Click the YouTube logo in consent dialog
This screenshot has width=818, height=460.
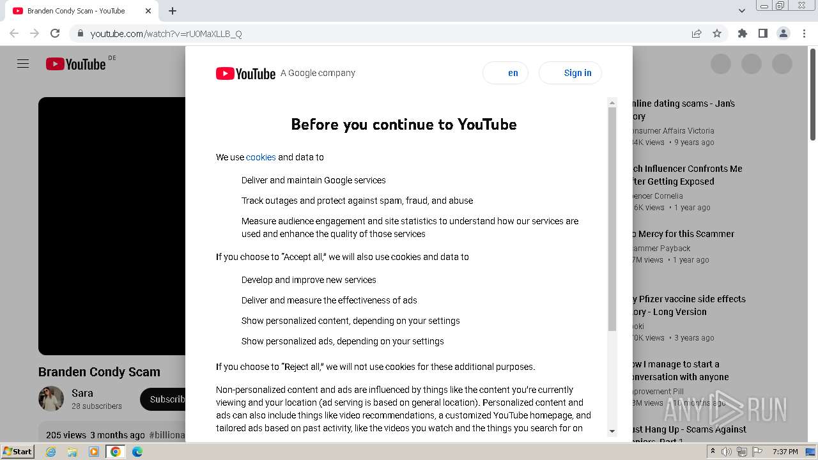click(x=245, y=73)
